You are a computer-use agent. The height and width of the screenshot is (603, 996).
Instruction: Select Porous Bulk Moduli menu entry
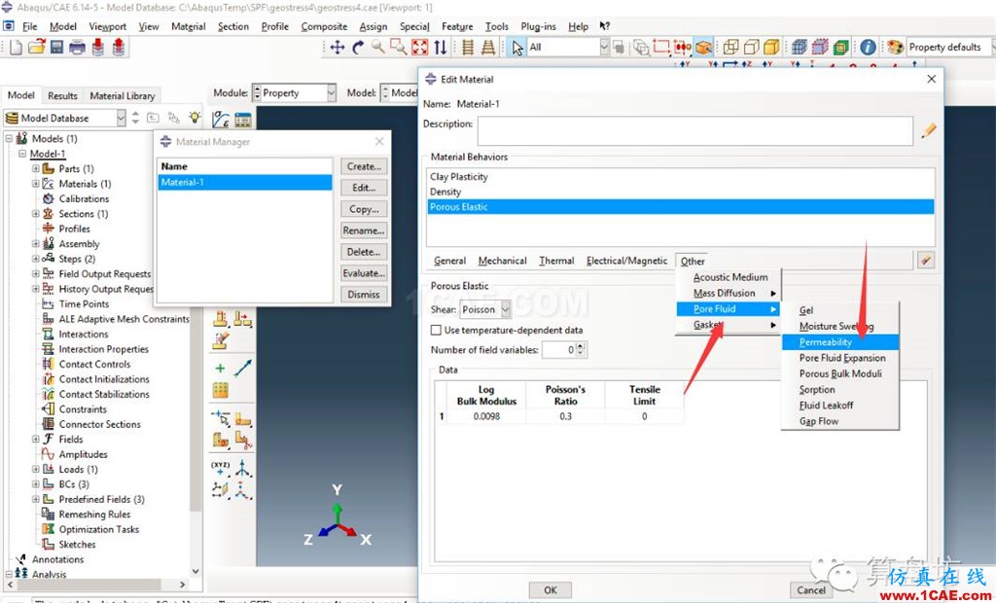click(840, 373)
